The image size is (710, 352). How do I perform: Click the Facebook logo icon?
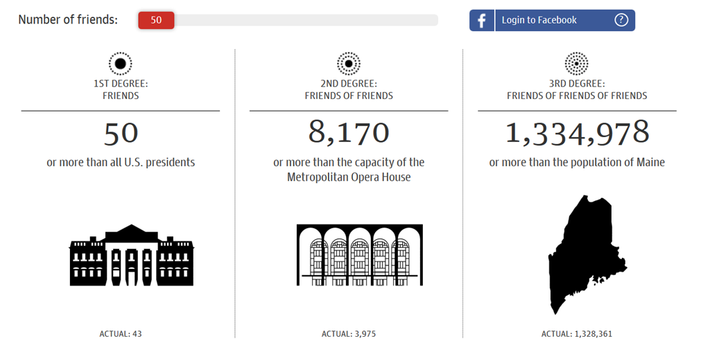(x=482, y=20)
